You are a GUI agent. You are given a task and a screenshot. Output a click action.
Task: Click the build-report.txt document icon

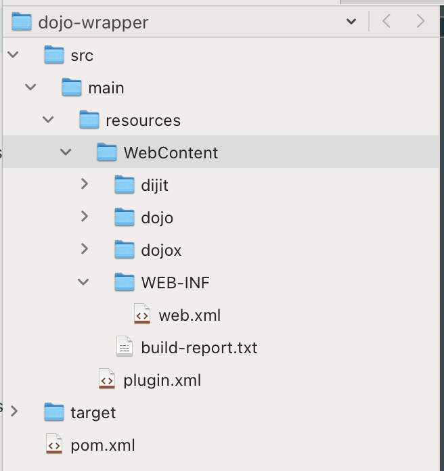[125, 348]
